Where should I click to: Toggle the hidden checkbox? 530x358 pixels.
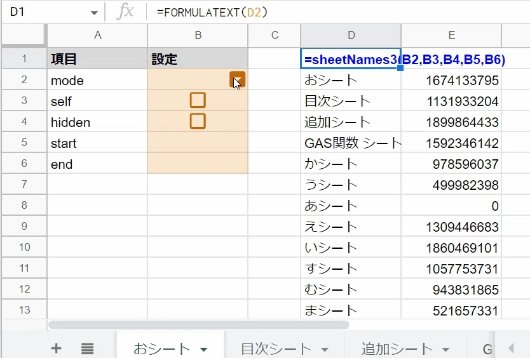(198, 121)
